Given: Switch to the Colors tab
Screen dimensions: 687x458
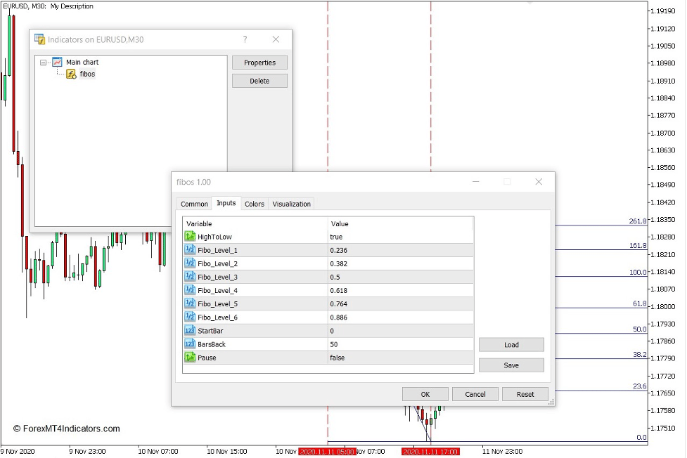Looking at the screenshot, I should click(x=254, y=204).
